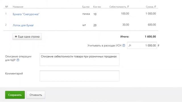Click the unit 'пачка' cell

86,14
